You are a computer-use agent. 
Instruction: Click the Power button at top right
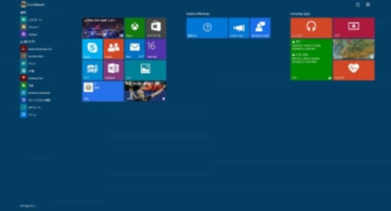point(357,4)
